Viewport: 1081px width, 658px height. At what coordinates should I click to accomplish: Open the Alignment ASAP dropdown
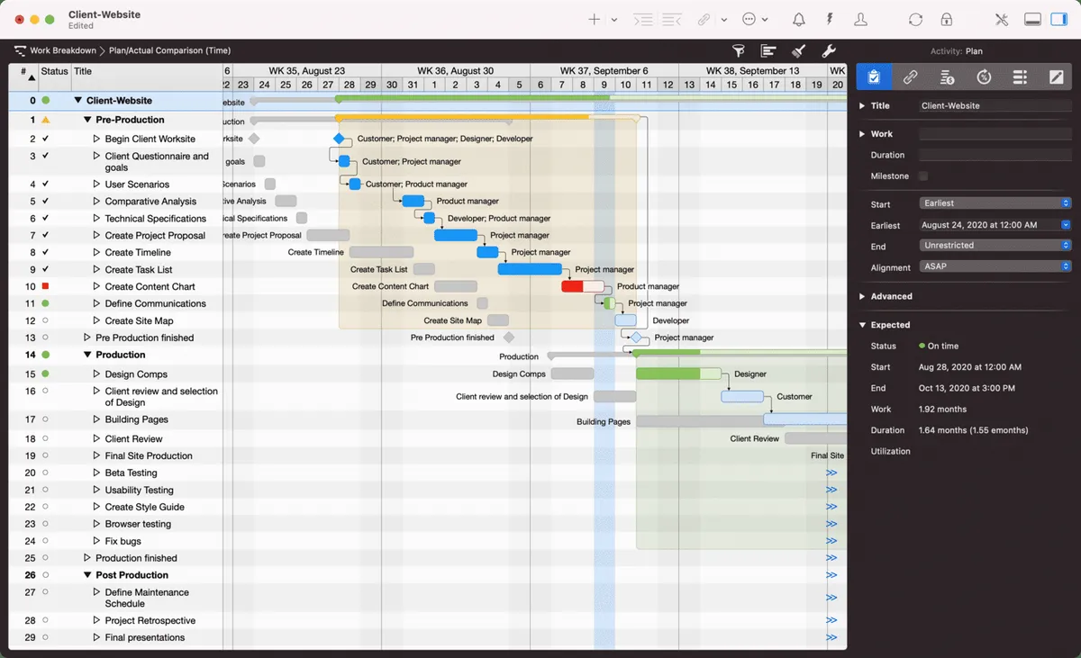995,266
